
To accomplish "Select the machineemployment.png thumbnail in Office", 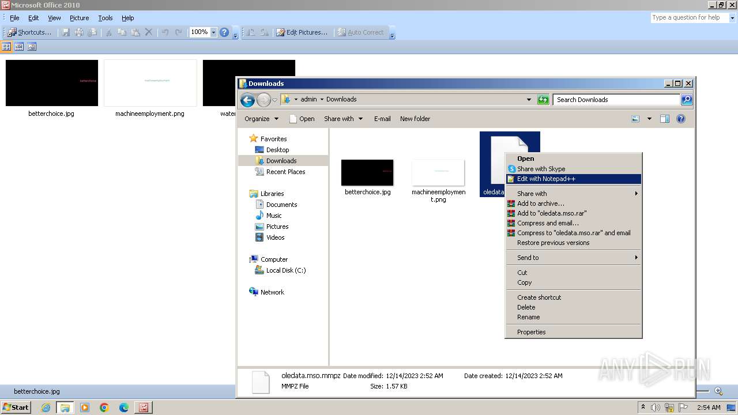I will [x=150, y=83].
